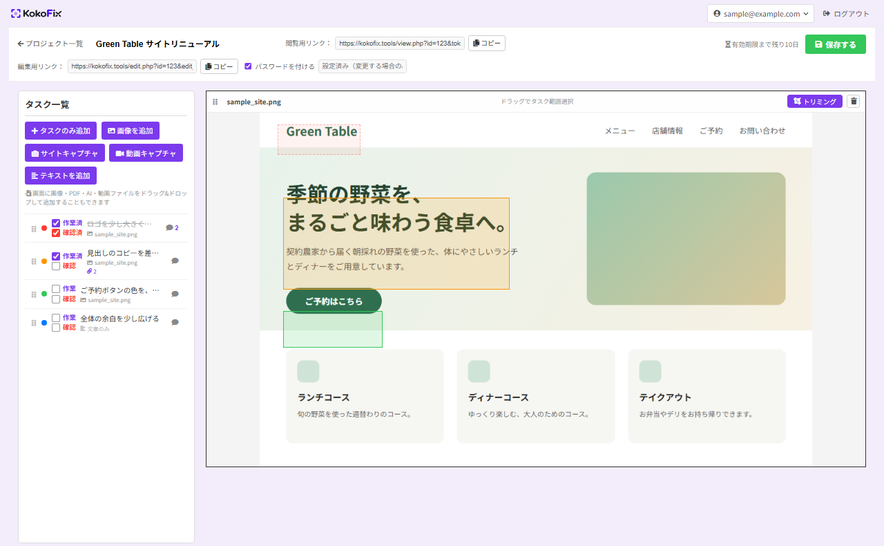Screen dimensions: 884x546
Task: Click the paperclip attachment icon showing 2
Action: click(92, 272)
